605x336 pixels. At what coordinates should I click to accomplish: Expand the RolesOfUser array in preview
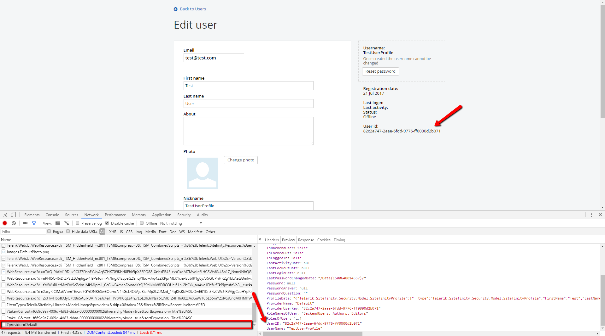click(284, 318)
